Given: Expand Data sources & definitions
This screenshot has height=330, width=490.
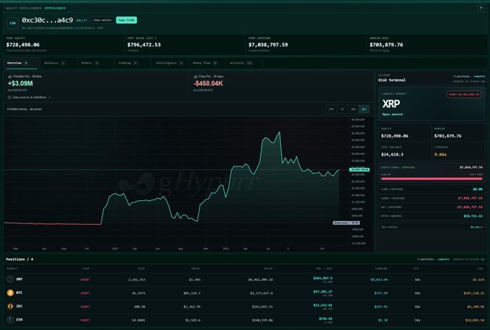Looking at the screenshot, I should coord(30,97).
